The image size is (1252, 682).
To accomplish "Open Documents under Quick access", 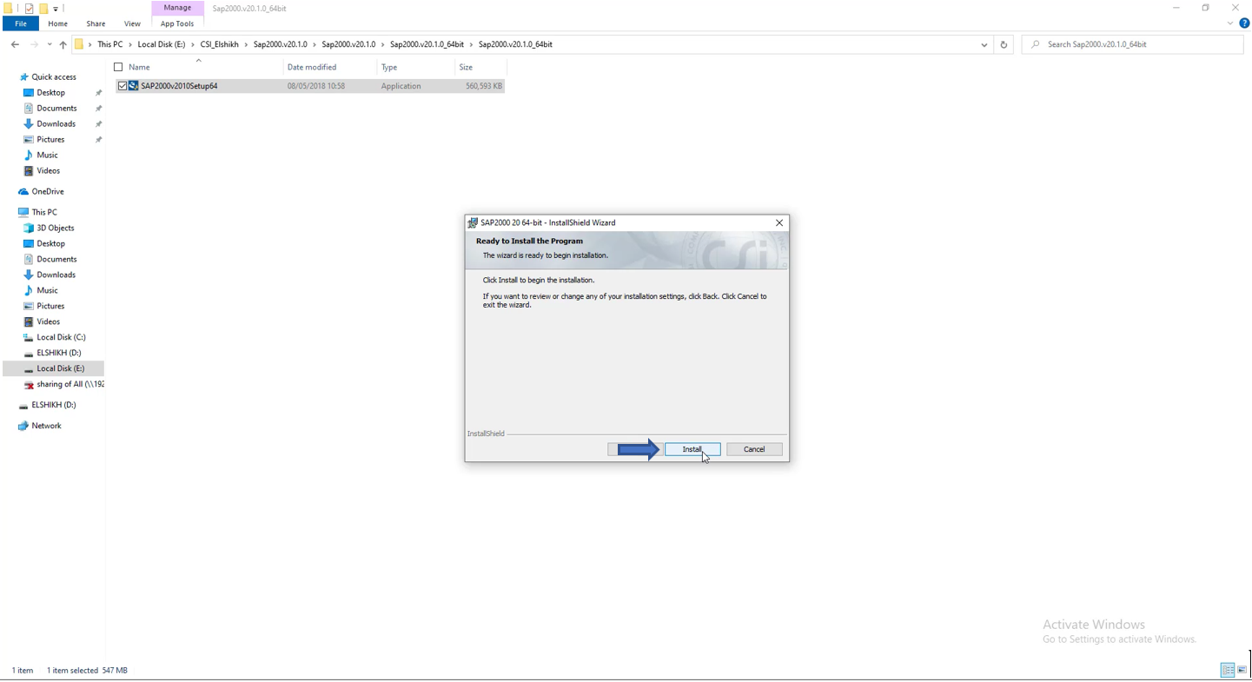I will [x=56, y=109].
